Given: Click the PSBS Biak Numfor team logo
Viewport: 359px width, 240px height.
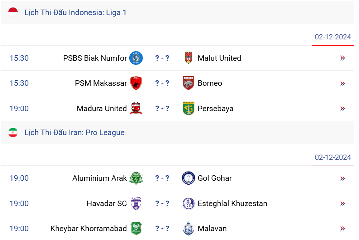Looking at the screenshot, I should pos(136,58).
